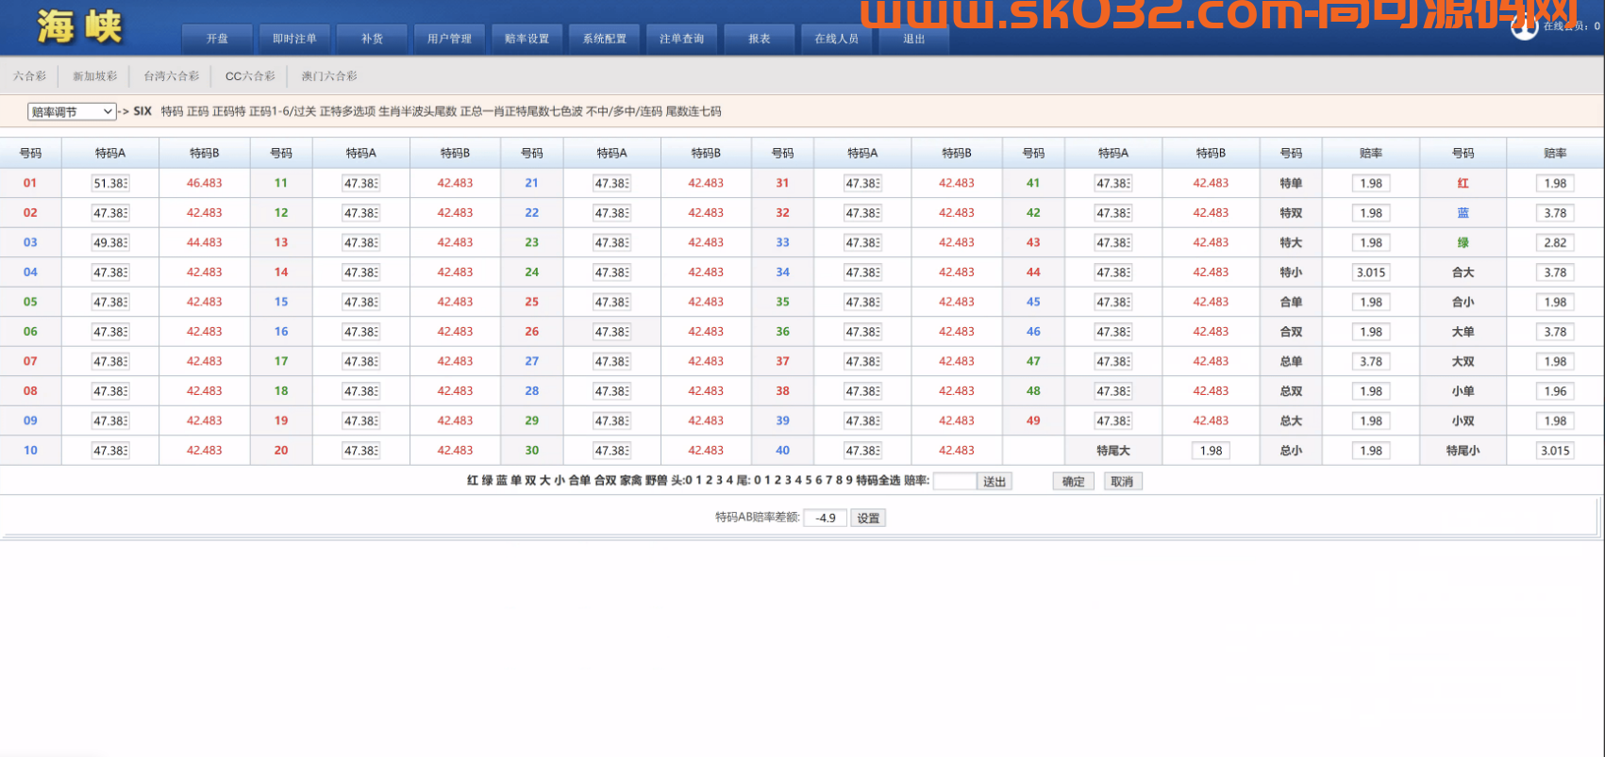Click the online member user icon

click(x=1524, y=27)
